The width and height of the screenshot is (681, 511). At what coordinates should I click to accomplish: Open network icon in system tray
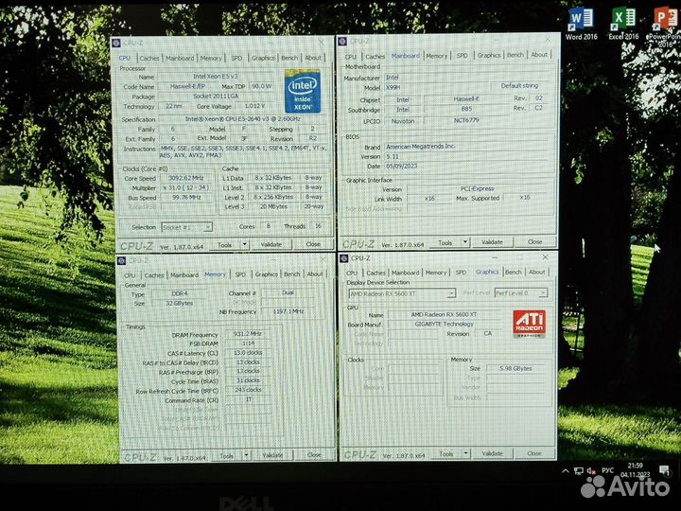click(579, 470)
